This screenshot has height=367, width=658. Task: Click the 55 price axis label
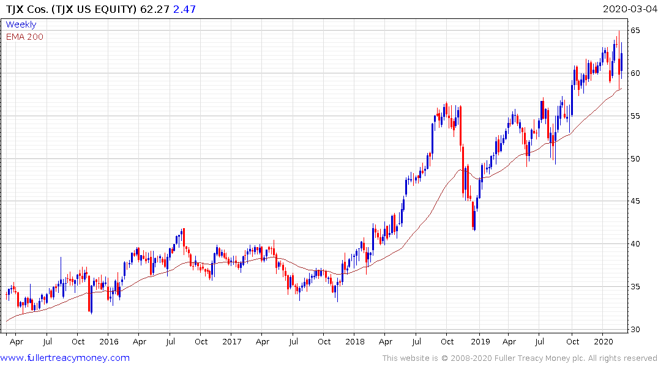(635, 116)
